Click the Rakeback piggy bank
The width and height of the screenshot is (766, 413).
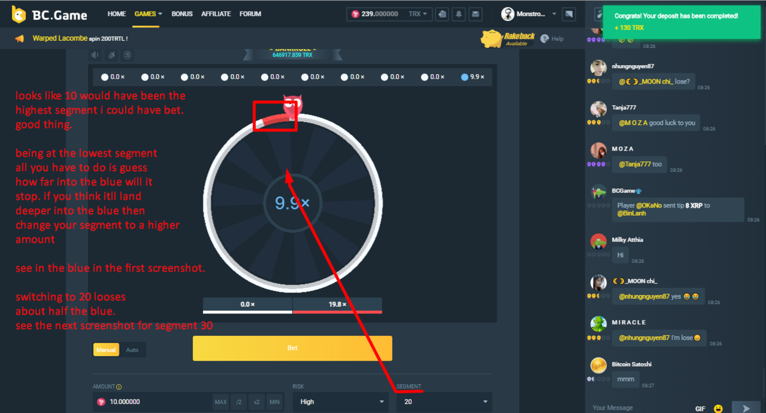[x=492, y=39]
